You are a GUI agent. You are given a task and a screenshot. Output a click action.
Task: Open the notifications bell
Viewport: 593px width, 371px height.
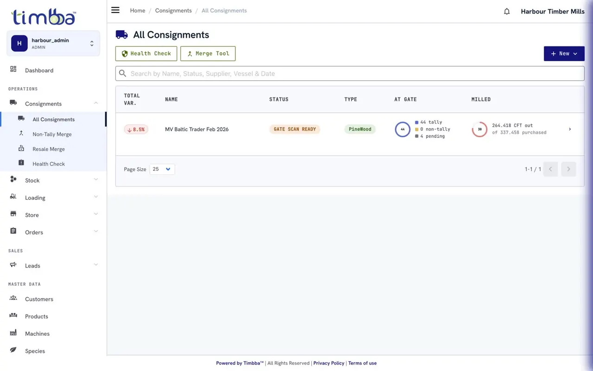coord(507,12)
